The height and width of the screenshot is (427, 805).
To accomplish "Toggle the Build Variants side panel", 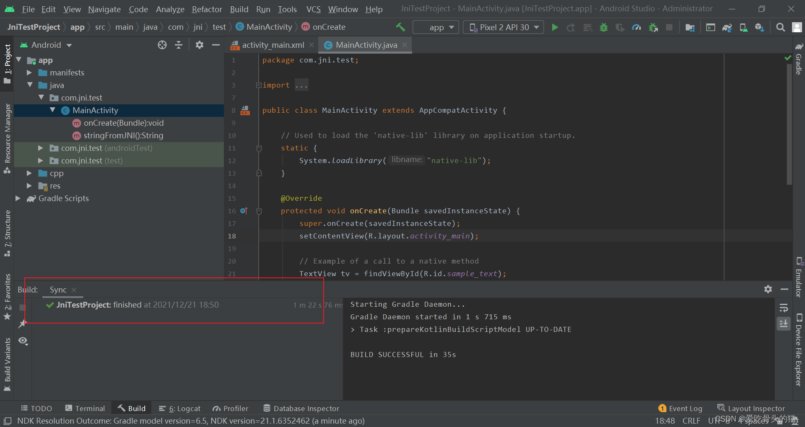I will pos(7,365).
